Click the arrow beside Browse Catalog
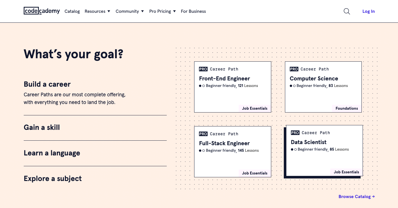 click(373, 197)
